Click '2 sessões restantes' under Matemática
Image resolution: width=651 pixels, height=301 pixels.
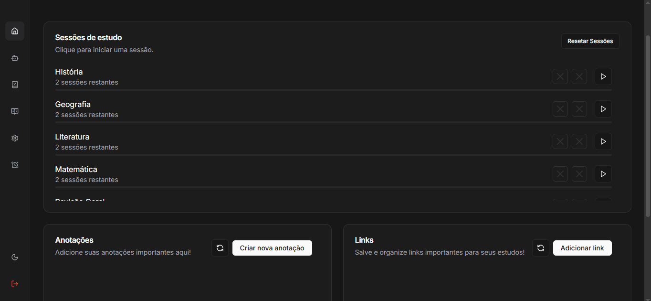coord(86,180)
